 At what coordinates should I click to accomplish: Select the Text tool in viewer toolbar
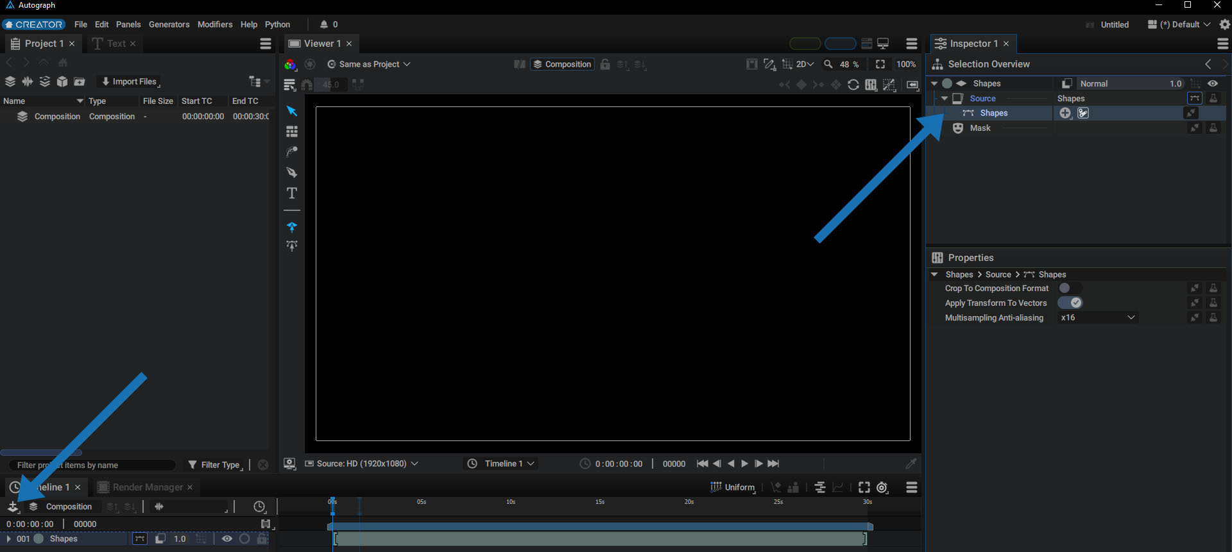click(x=292, y=193)
